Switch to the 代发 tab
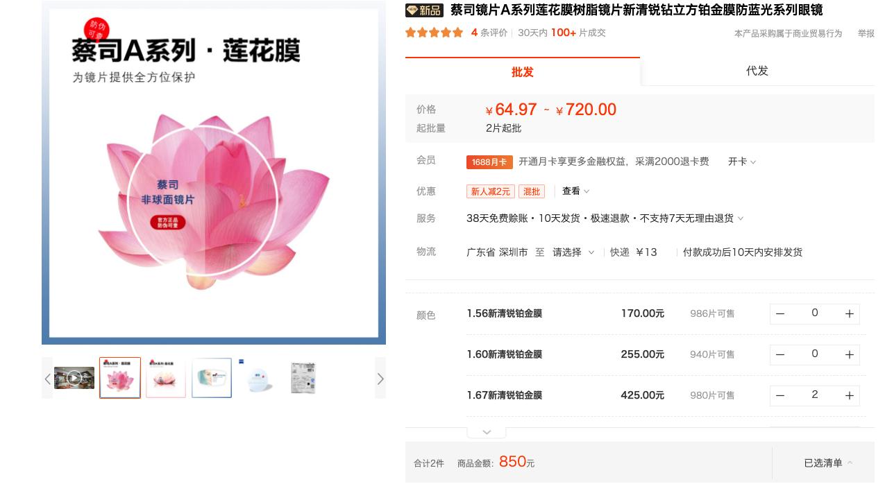Image resolution: width=885 pixels, height=493 pixels. 757,70
